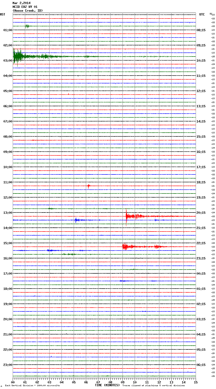Click the 14:15 UTC time label

coord(201,121)
